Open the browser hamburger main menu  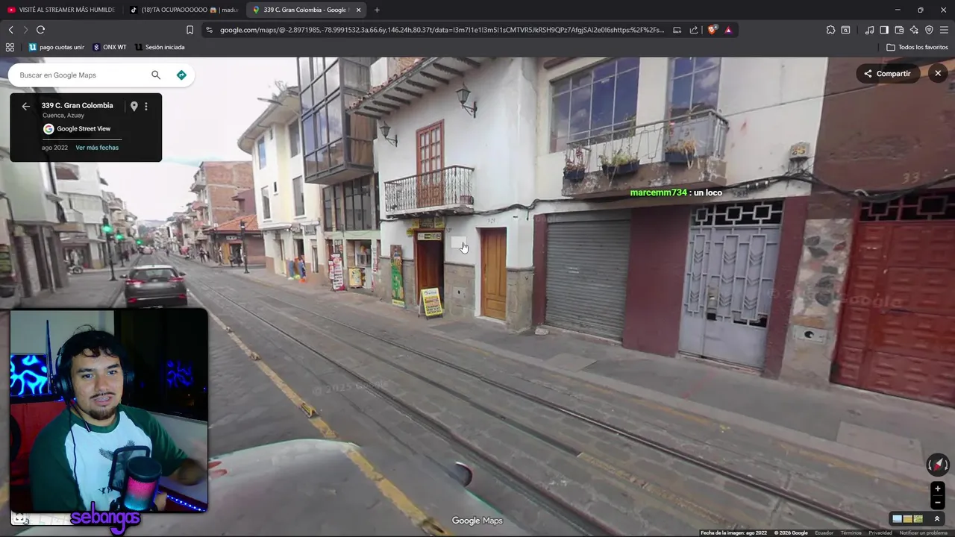coord(944,30)
